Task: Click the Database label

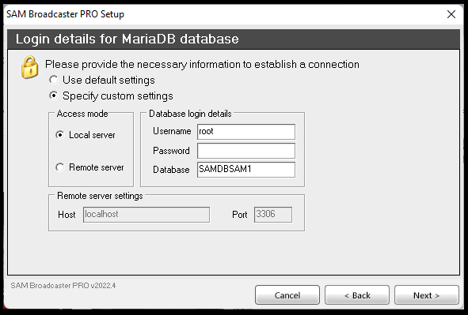Action: pos(171,170)
